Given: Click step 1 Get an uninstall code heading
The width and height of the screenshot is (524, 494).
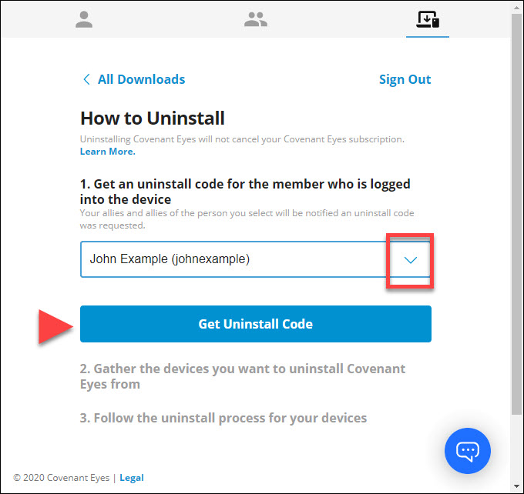Looking at the screenshot, I should pos(245,192).
